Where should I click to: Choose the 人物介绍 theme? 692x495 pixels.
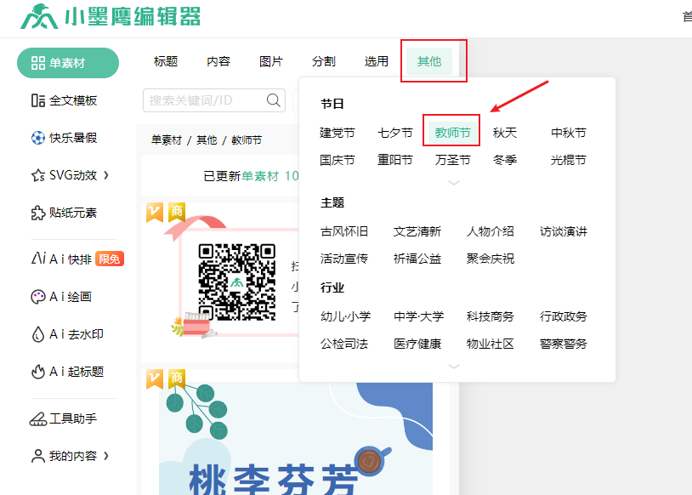(x=491, y=231)
